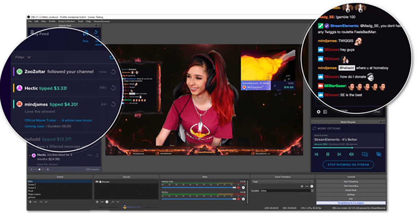
Task: Replay the Hectic resubscribed alert
Action: (x=97, y=156)
